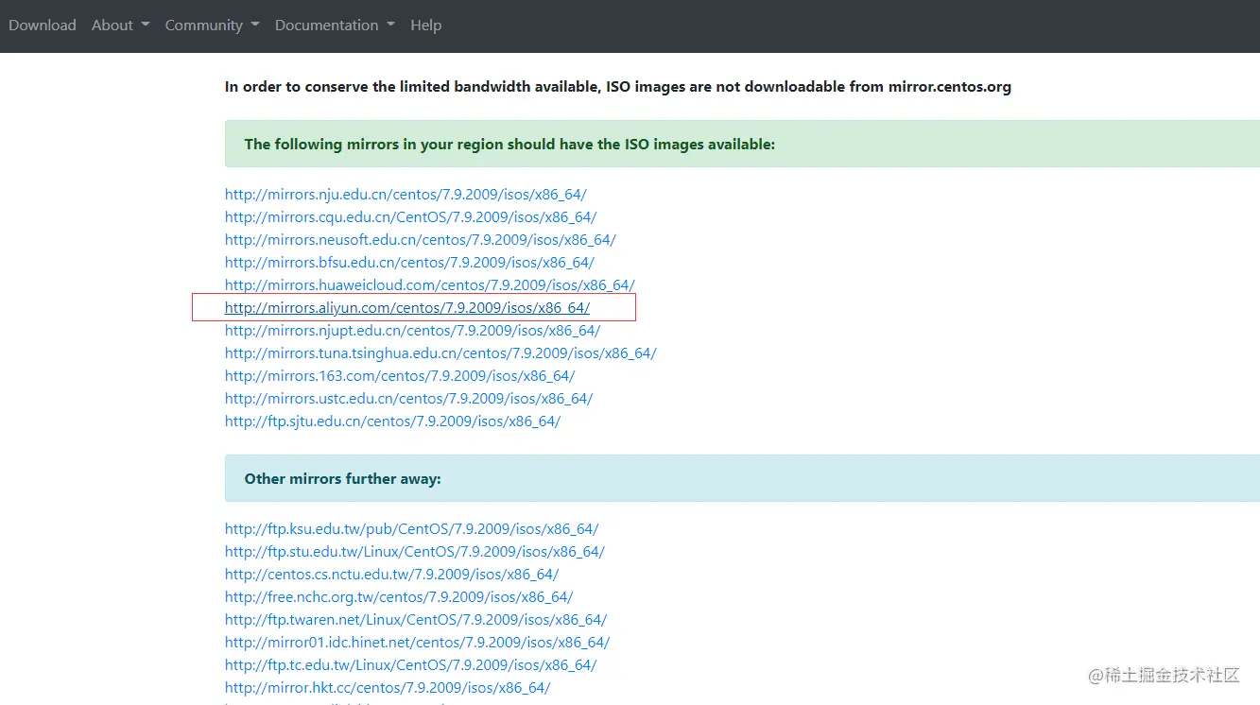The image size is (1260, 705).
Task: Expand the About dropdown menu
Action: click(120, 26)
